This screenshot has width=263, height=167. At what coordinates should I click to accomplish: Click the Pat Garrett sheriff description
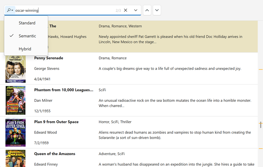pyautogui.click(x=170, y=39)
